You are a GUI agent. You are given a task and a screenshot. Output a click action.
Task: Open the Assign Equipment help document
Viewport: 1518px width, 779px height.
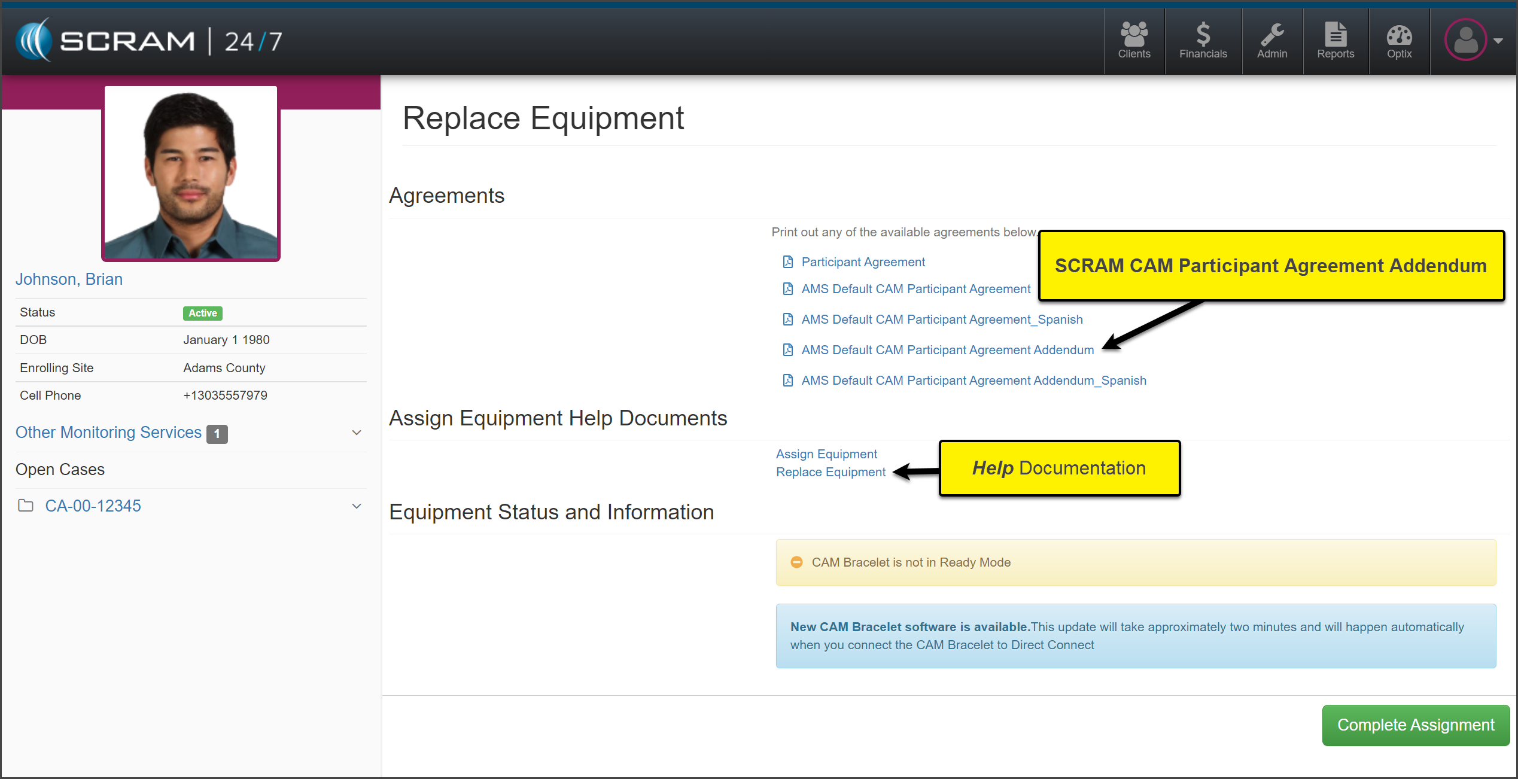(826, 454)
